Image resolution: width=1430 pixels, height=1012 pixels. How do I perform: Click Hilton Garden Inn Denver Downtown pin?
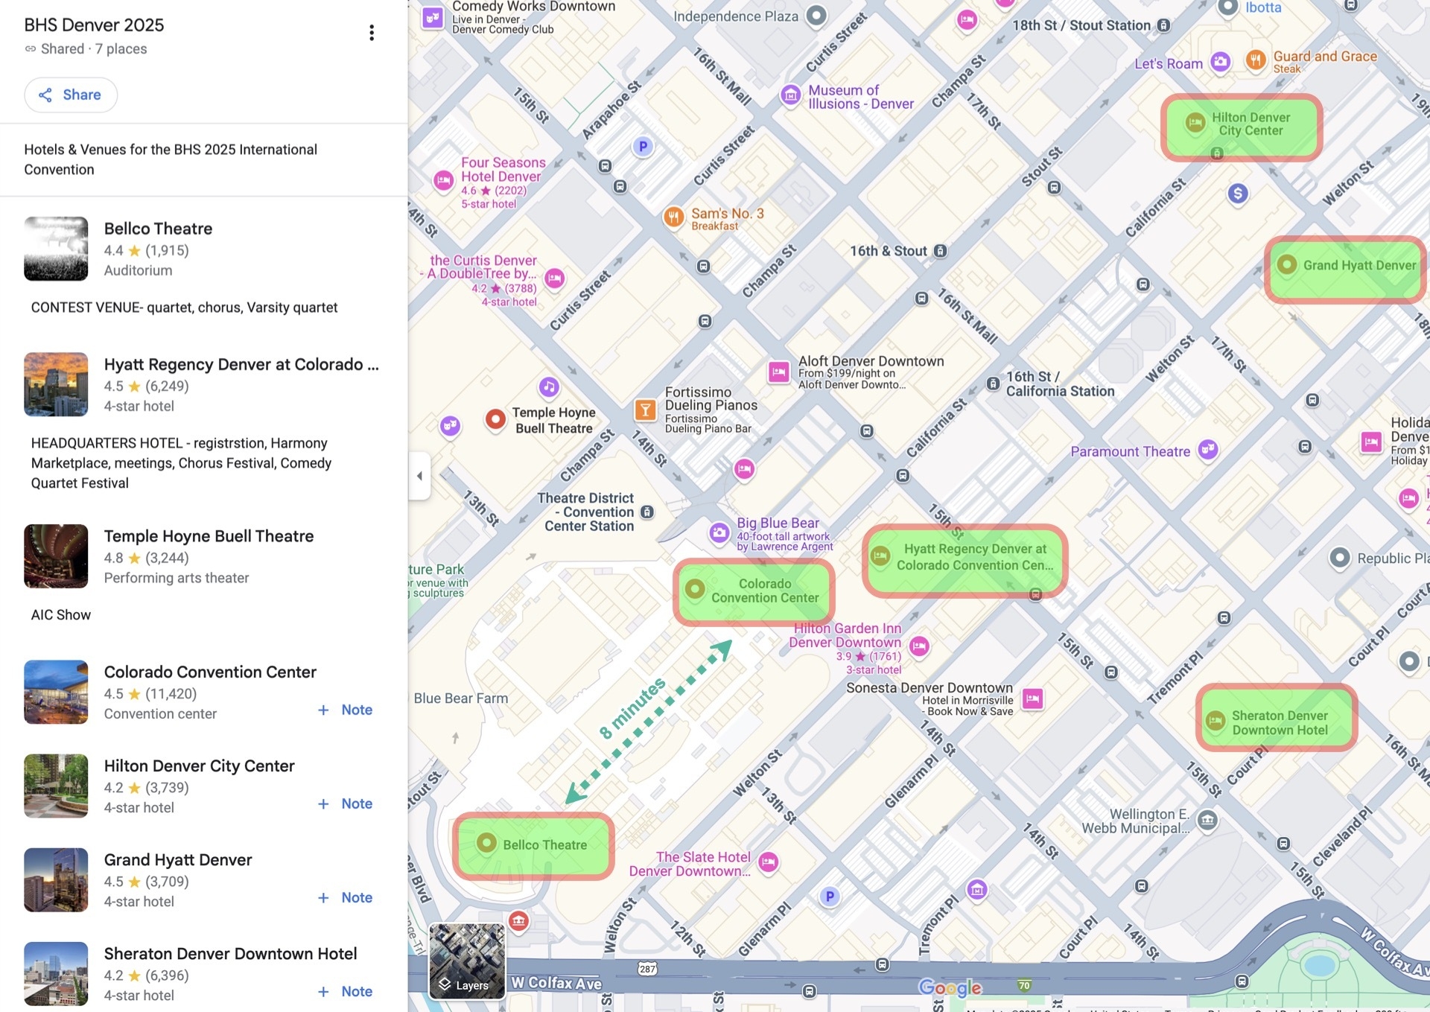920,646
